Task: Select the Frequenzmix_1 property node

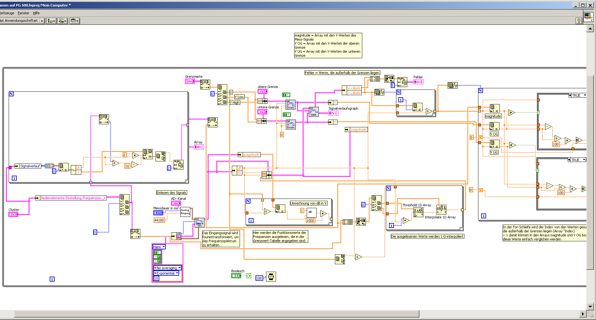Action: coord(71,198)
